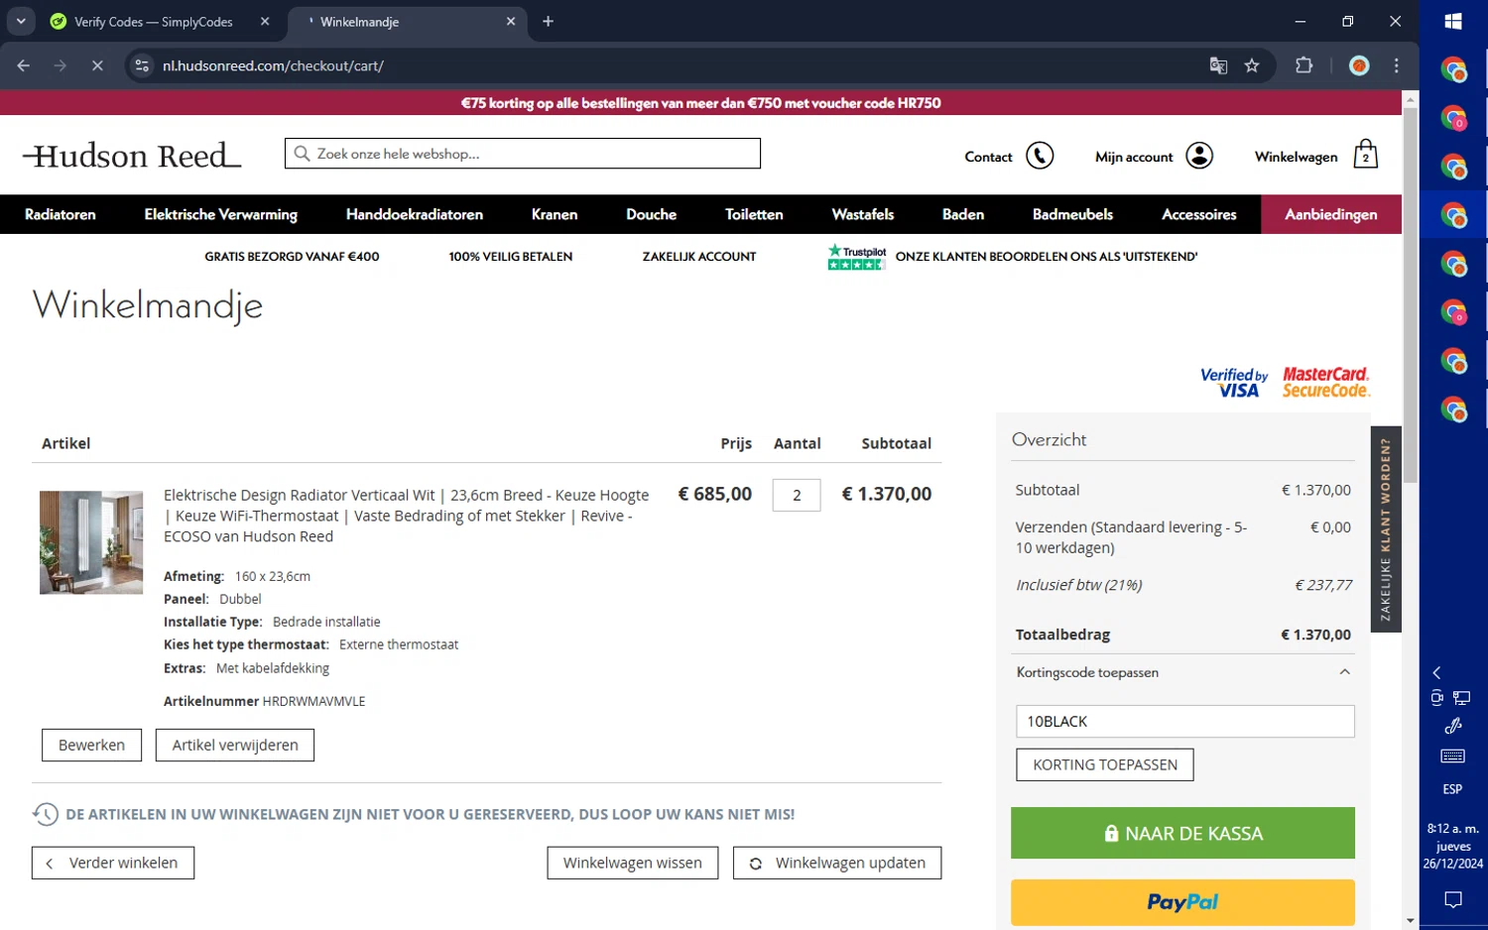Open Baden menu
This screenshot has height=930, width=1488.
pos(963,214)
